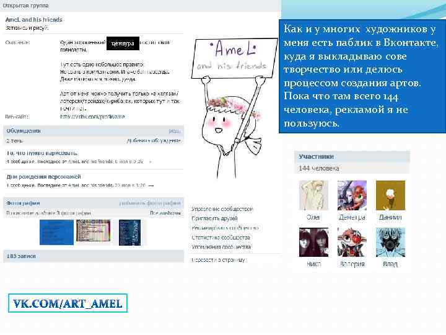Open the 'Обсуждения' section header

click(24, 131)
